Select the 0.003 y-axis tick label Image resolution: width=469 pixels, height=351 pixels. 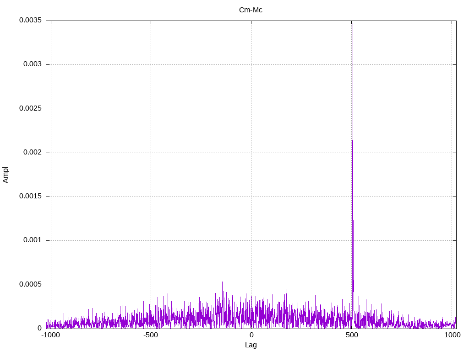[33, 64]
